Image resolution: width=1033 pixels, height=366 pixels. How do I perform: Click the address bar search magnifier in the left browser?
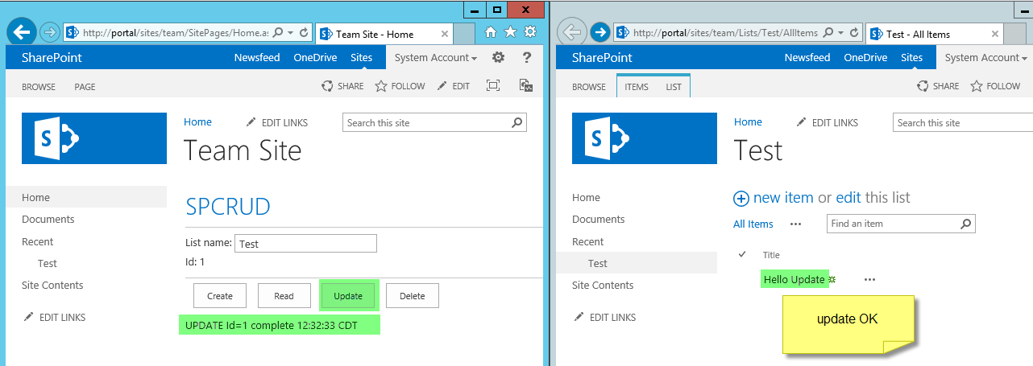277,33
